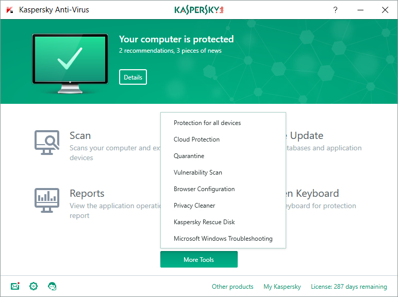Open the Other products link
398x297 pixels.
(233, 287)
